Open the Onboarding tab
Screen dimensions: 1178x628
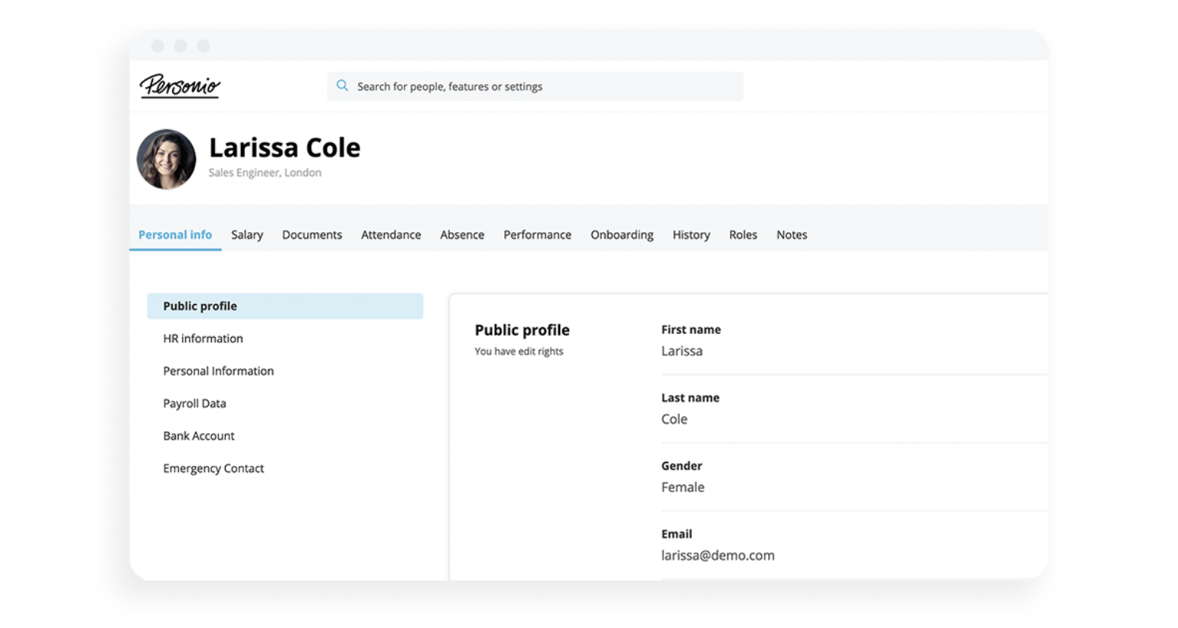point(622,235)
